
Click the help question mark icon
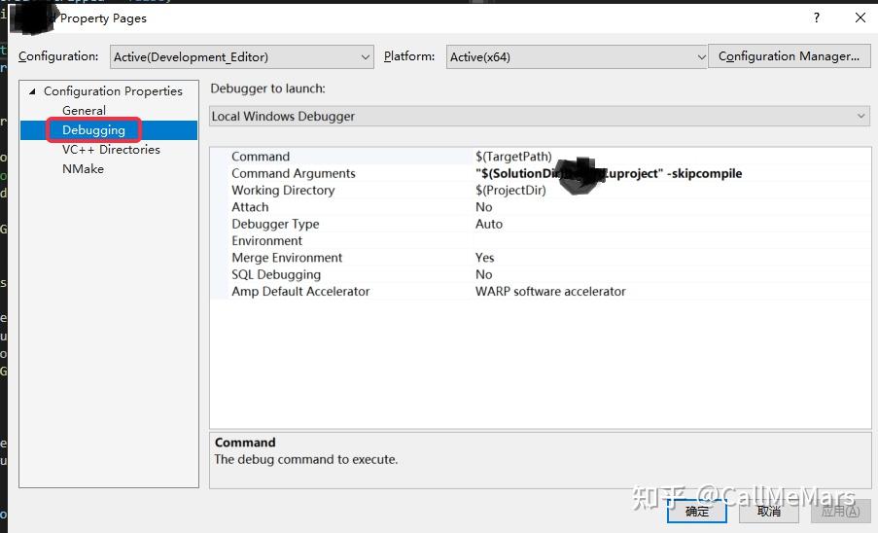pos(817,18)
